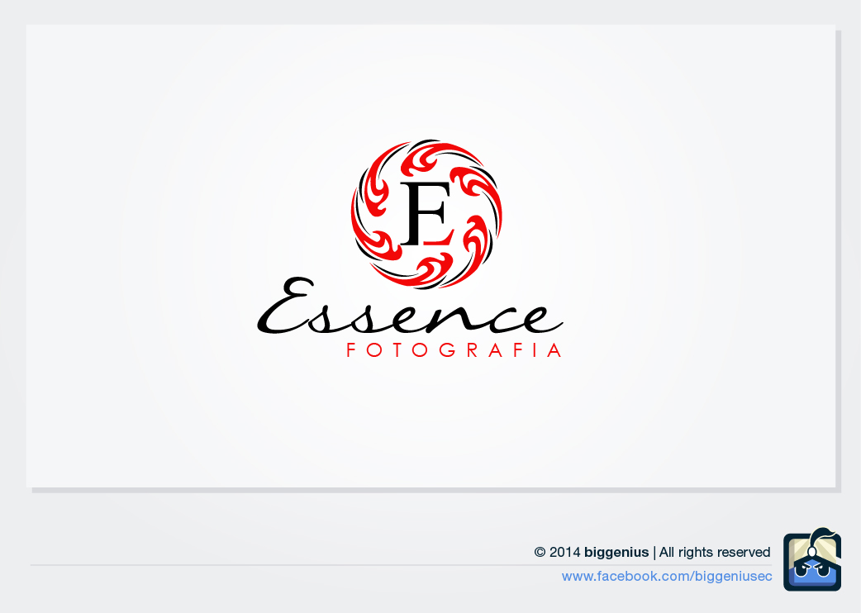Click the red FOTOGRAFIA text
This screenshot has height=613, width=861.
coord(454,350)
